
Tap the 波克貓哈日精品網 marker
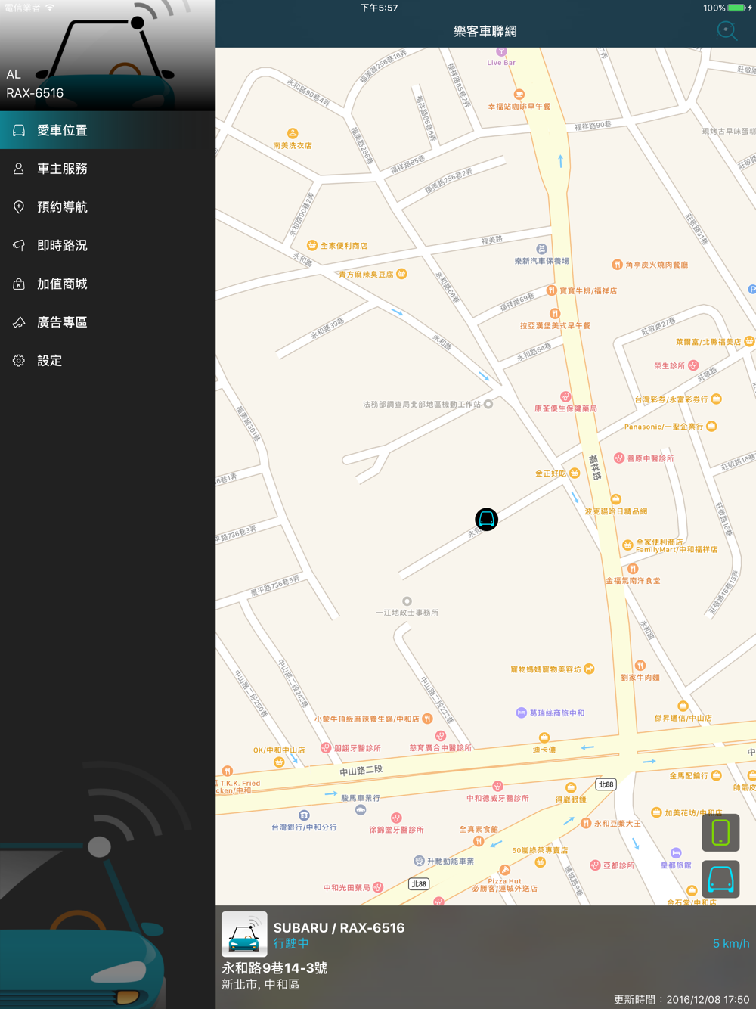[615, 499]
